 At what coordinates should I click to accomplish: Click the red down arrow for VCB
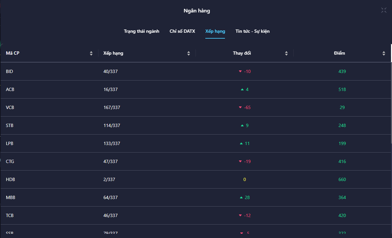point(240,107)
